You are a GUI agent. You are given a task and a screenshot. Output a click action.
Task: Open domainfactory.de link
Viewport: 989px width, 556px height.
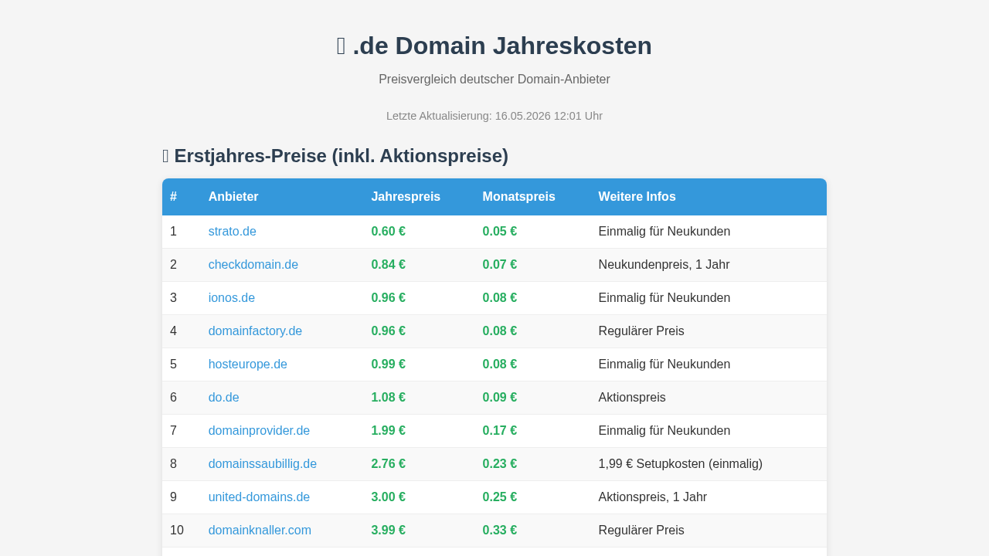255,331
